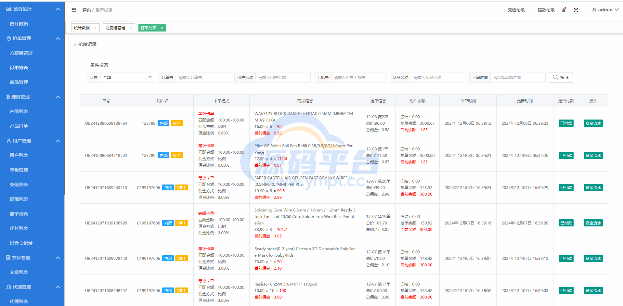Click the 提款记录 header link
The width and height of the screenshot is (623, 306).
tap(546, 10)
